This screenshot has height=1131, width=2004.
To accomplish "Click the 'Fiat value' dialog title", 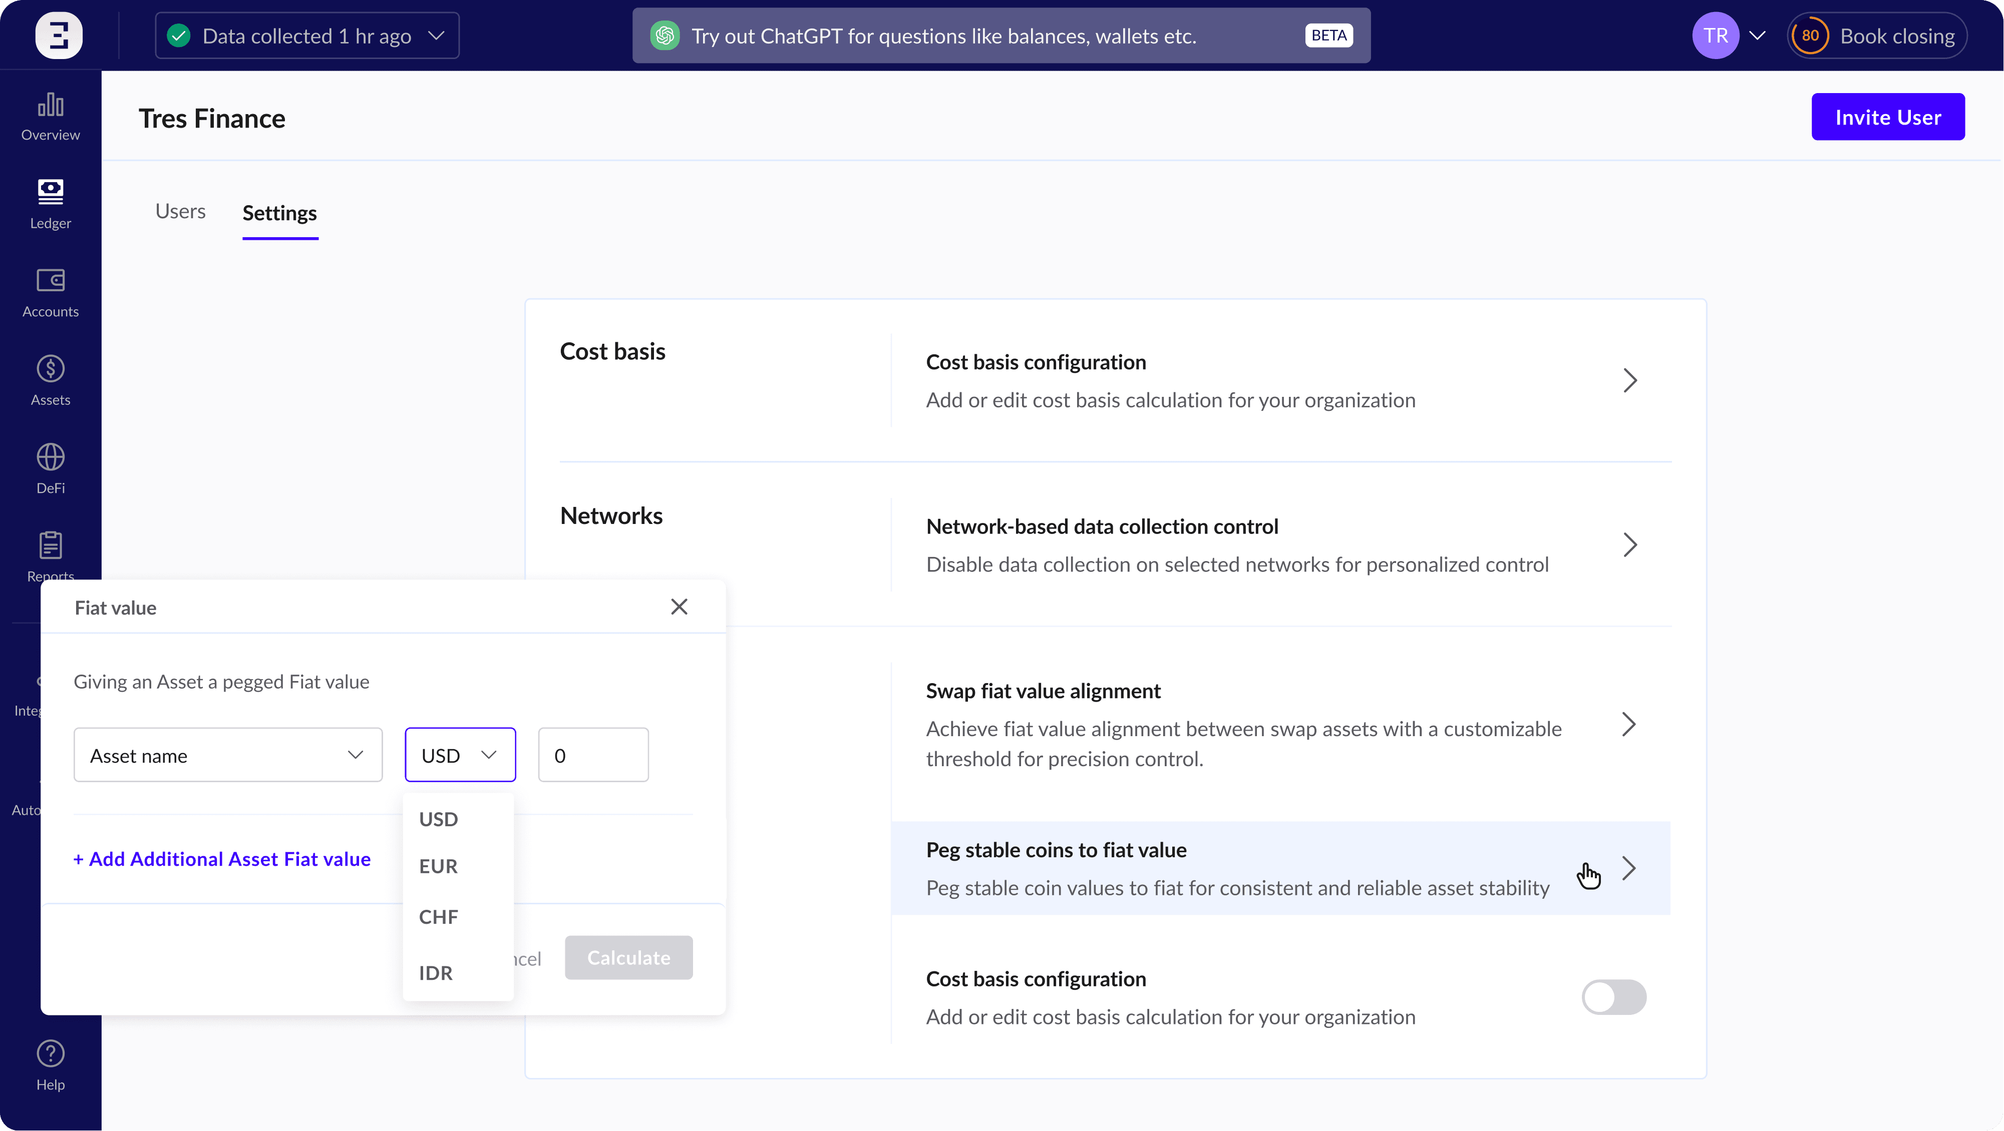I will (116, 608).
